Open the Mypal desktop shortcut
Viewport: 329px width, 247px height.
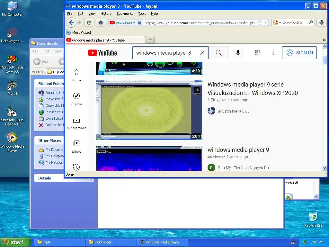click(12, 88)
